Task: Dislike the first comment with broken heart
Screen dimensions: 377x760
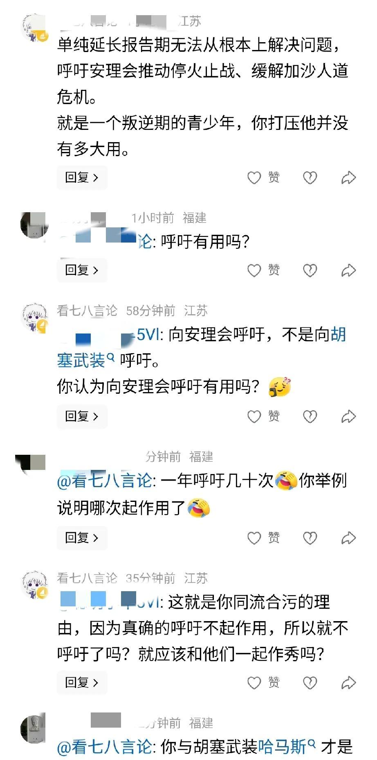Action: [x=310, y=177]
